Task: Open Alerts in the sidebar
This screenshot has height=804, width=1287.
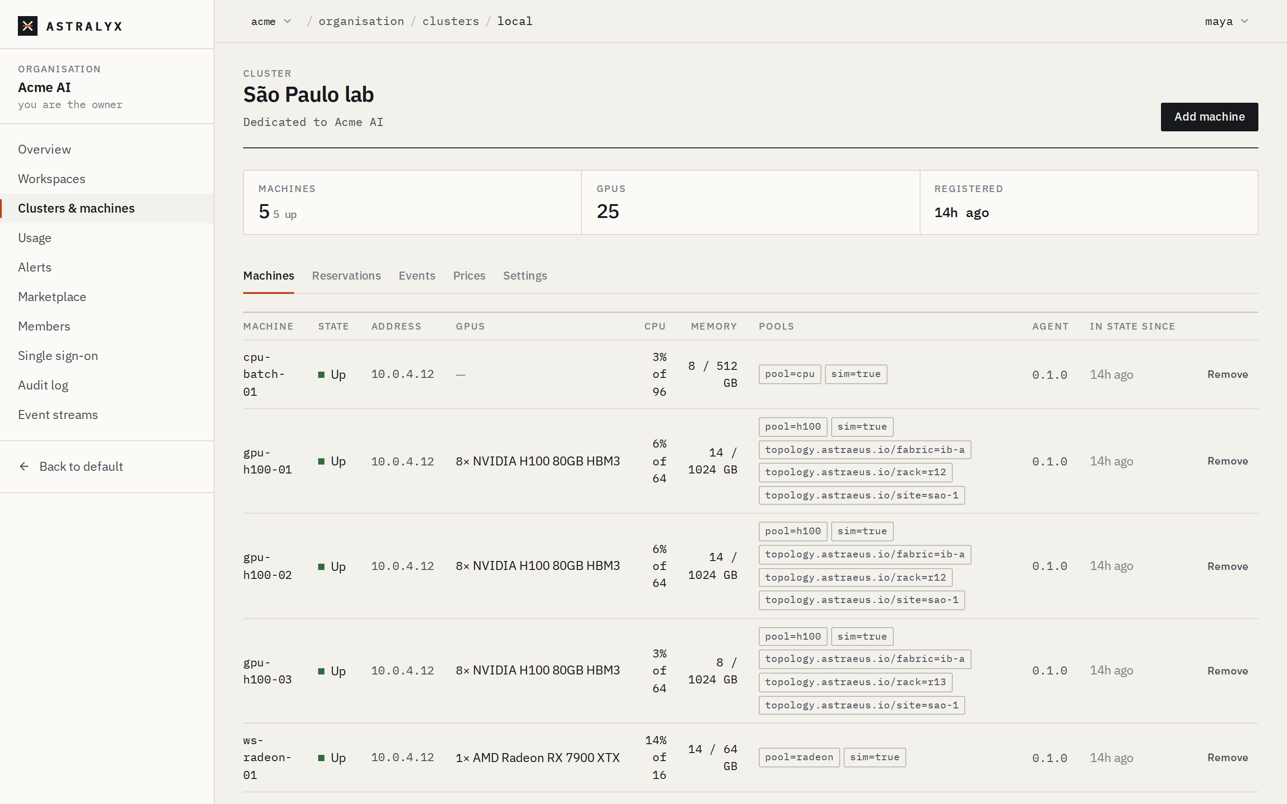Action: click(106, 267)
